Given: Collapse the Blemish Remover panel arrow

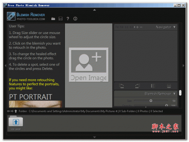Looking at the screenshot, I should (175, 94).
